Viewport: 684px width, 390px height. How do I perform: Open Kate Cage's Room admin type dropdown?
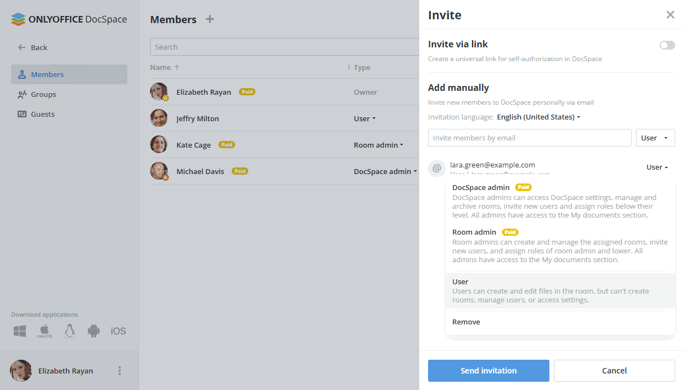(378, 145)
